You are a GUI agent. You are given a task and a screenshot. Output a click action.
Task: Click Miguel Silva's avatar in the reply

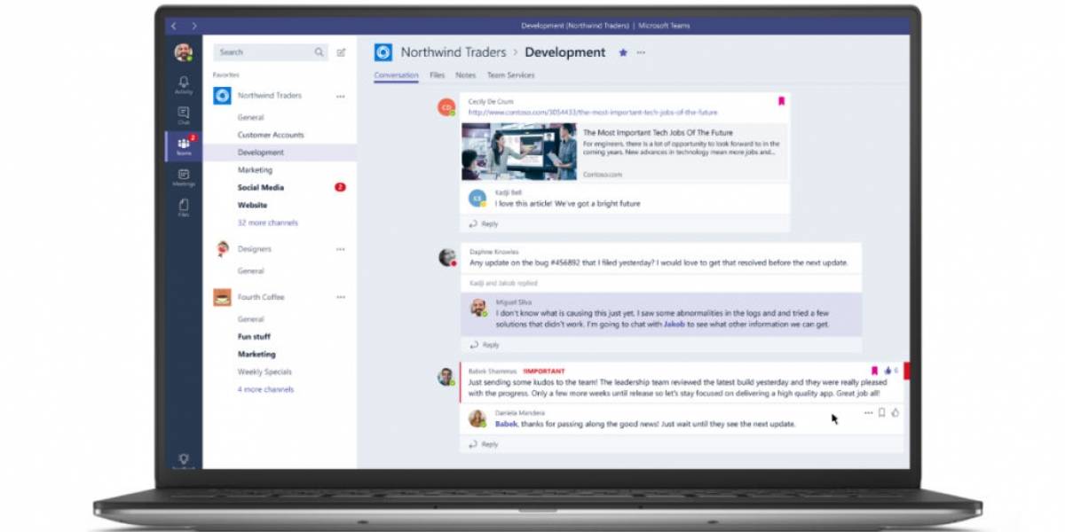tap(478, 308)
